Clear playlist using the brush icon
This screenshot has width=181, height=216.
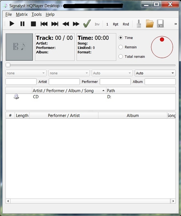(139, 24)
